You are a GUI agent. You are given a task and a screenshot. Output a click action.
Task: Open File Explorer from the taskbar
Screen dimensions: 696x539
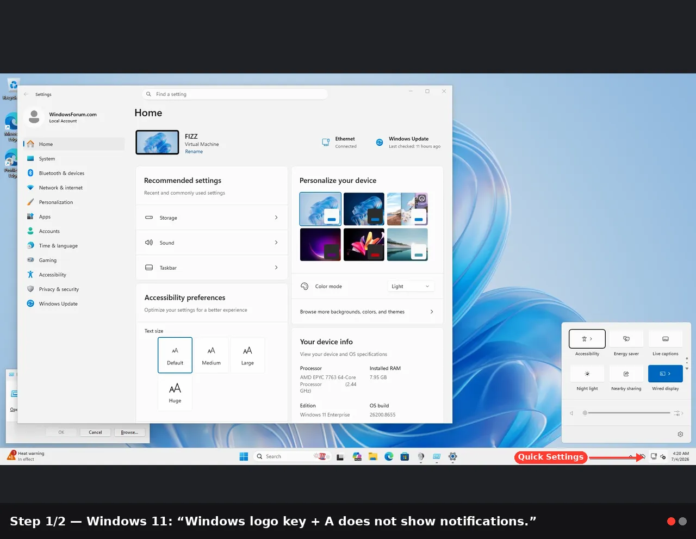point(373,457)
